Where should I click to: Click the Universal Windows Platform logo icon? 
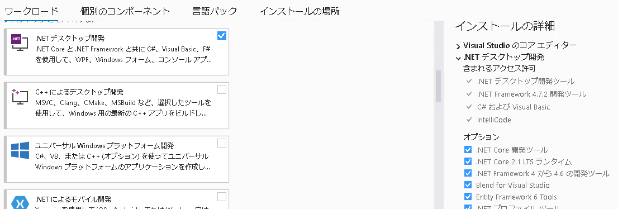[x=20, y=150]
